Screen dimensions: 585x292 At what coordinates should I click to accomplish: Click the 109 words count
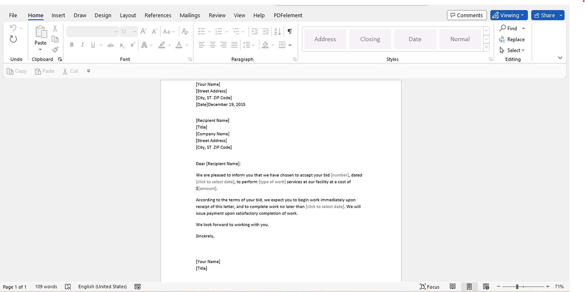click(46, 287)
